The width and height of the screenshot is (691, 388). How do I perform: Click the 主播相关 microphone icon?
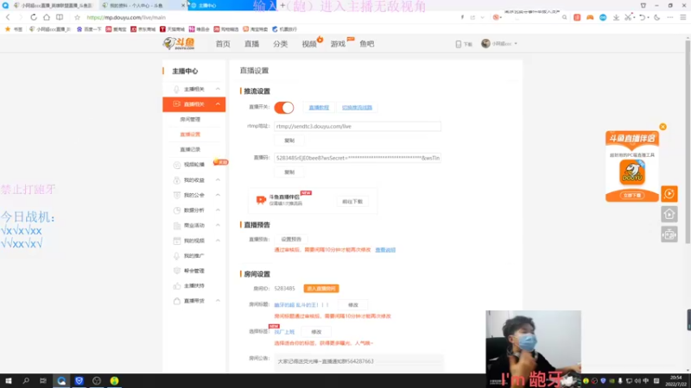pyautogui.click(x=177, y=90)
